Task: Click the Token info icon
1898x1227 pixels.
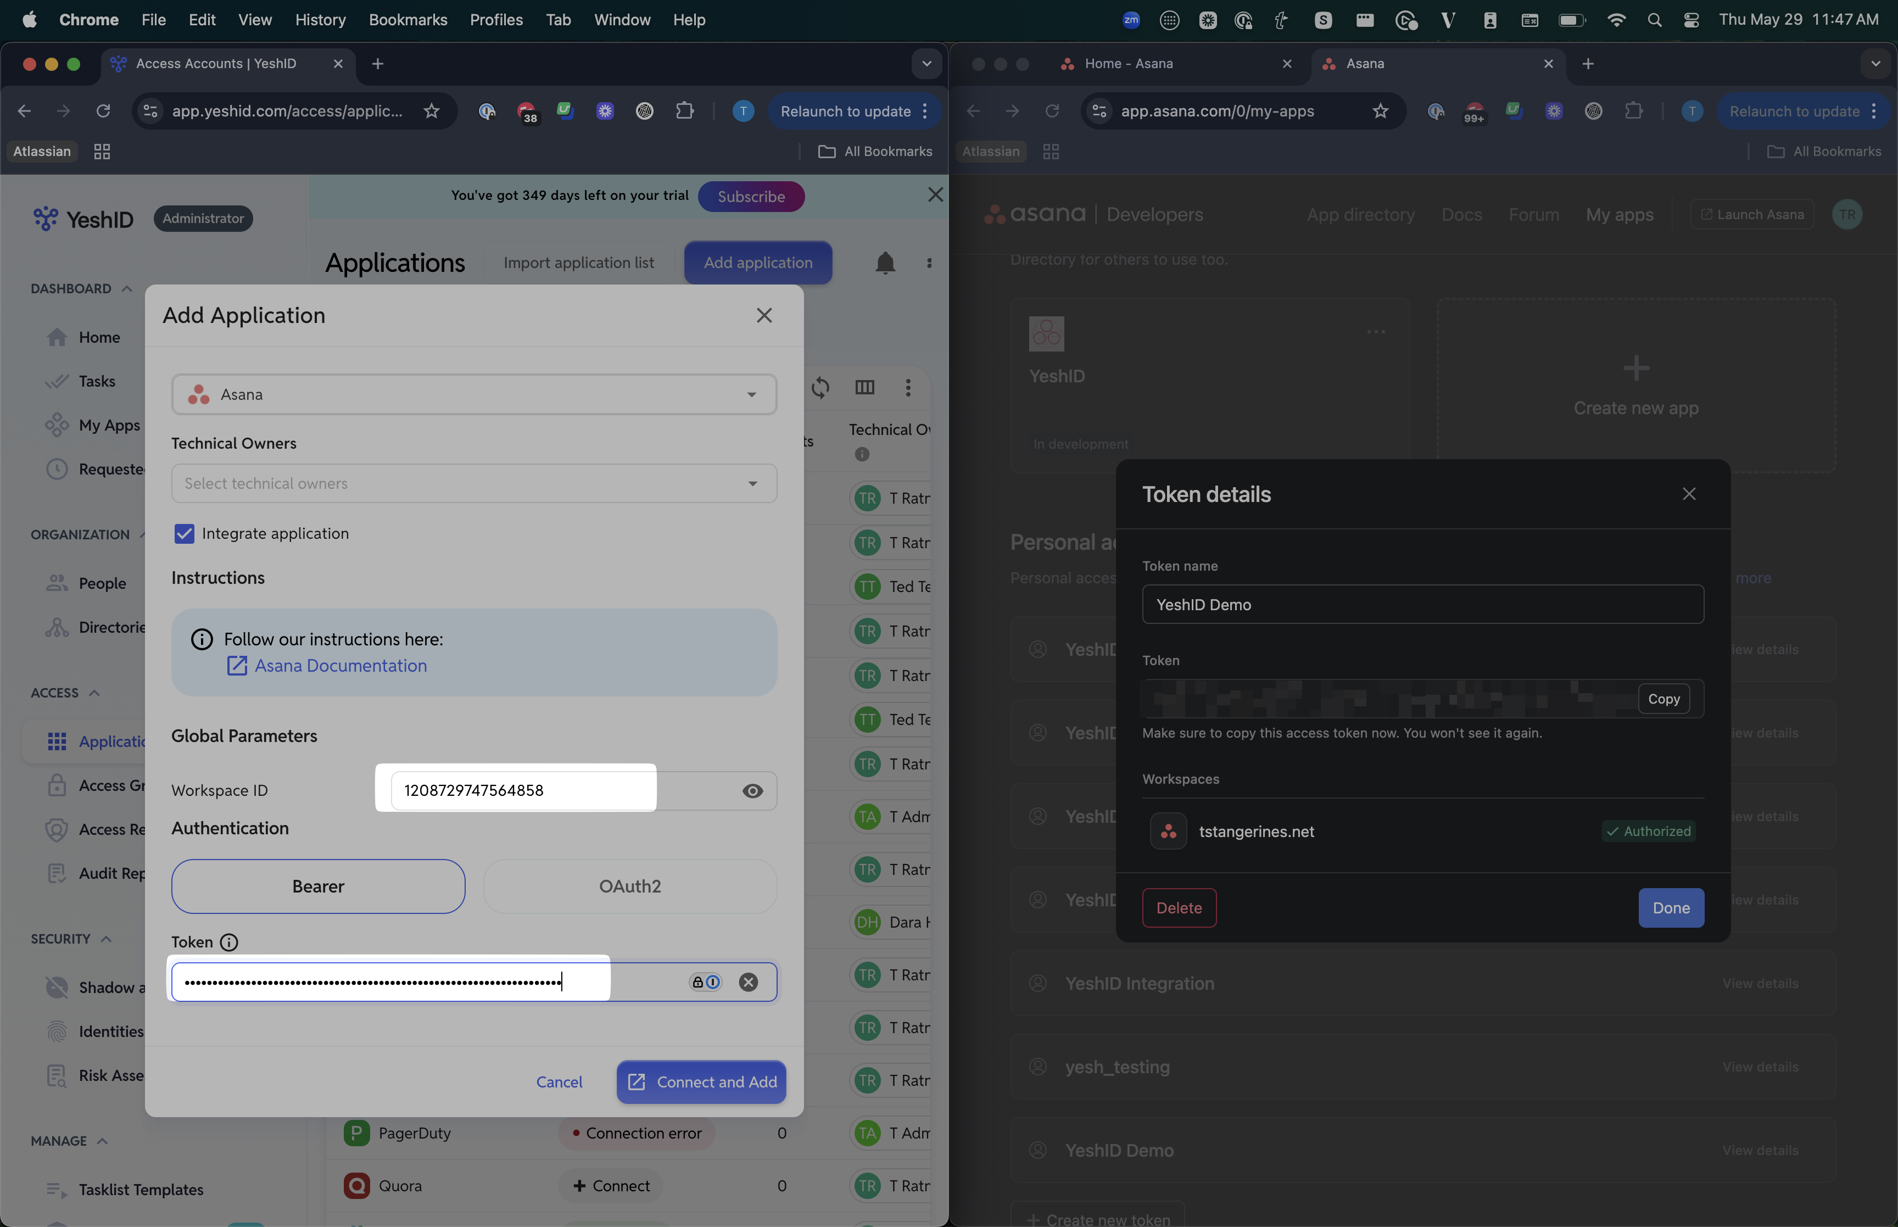Action: click(x=228, y=942)
